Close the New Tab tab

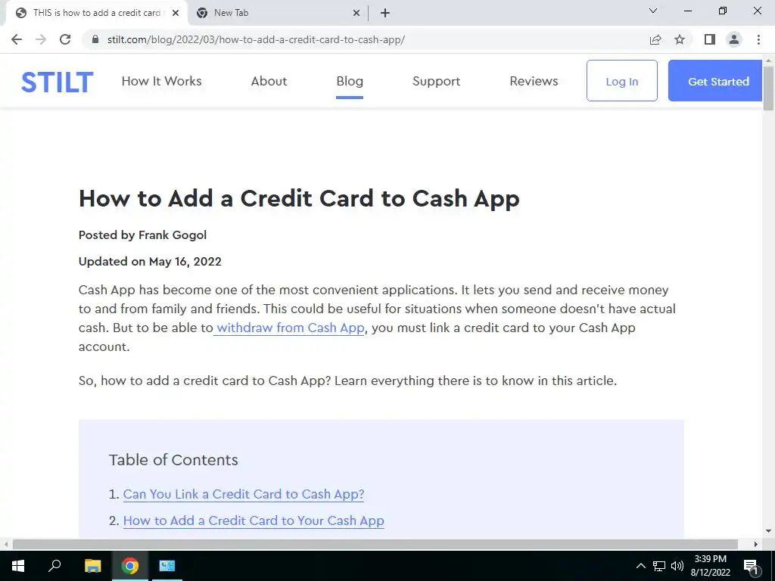356,13
